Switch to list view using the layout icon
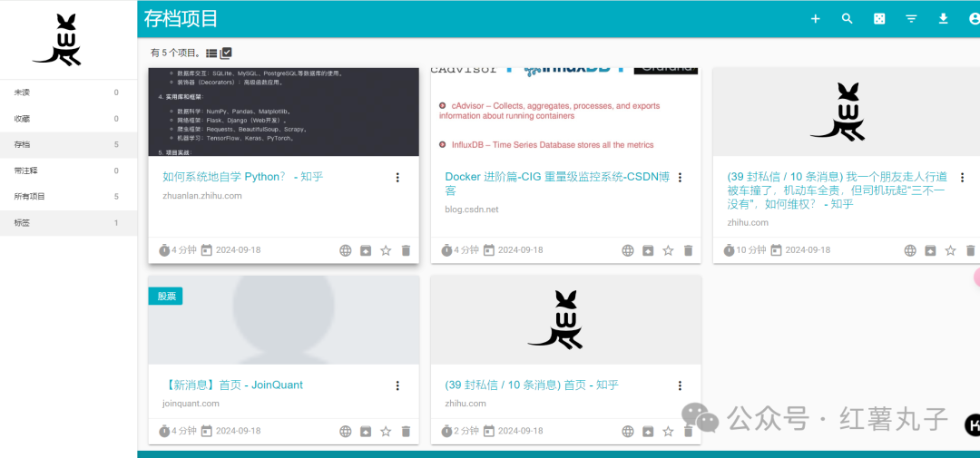 click(x=211, y=54)
